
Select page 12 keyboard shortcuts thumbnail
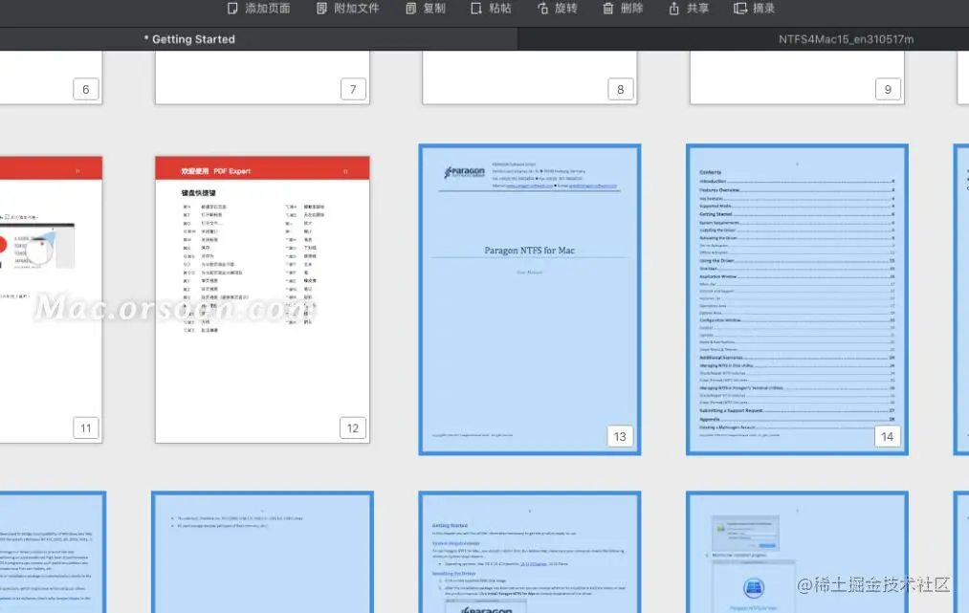pyautogui.click(x=262, y=299)
